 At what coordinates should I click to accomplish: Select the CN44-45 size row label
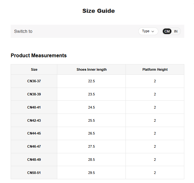tap(34, 133)
